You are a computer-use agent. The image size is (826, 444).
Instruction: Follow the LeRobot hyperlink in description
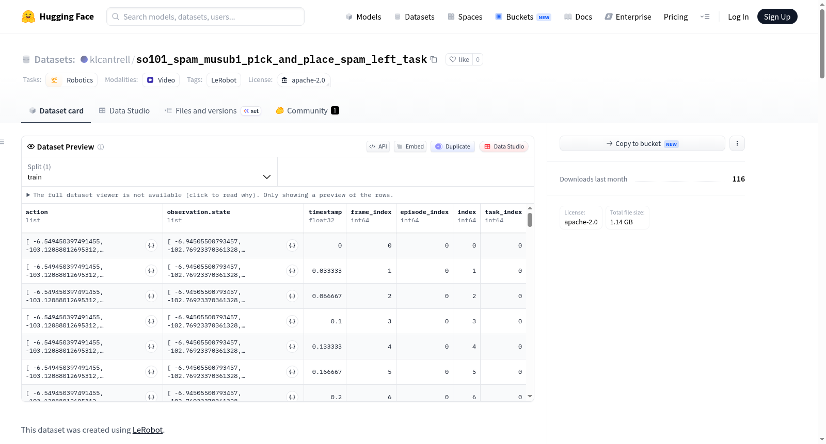click(148, 430)
